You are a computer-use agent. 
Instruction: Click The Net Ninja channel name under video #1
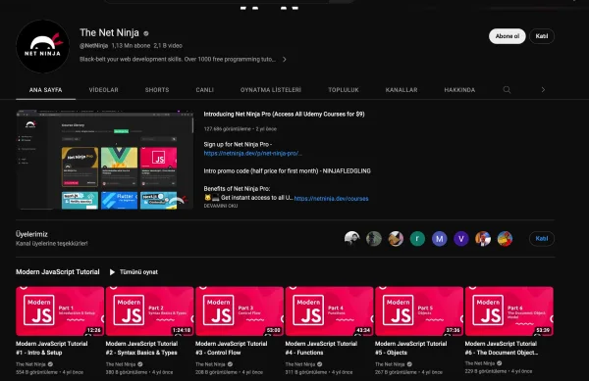(30, 364)
